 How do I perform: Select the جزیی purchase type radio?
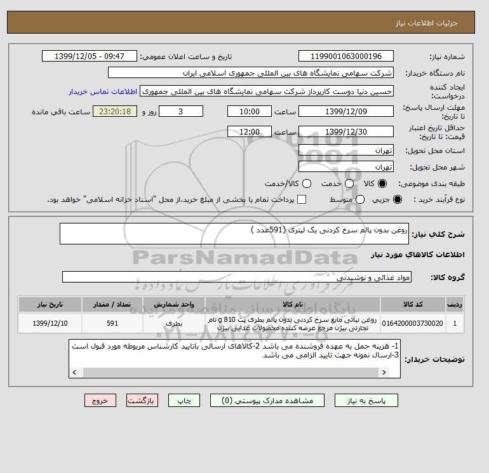click(398, 199)
